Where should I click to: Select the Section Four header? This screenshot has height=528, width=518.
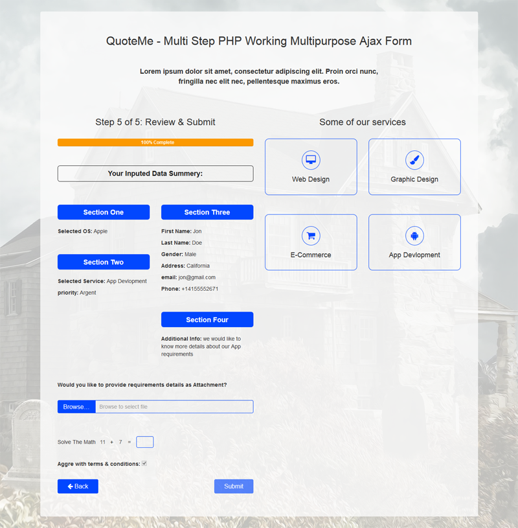[207, 319]
